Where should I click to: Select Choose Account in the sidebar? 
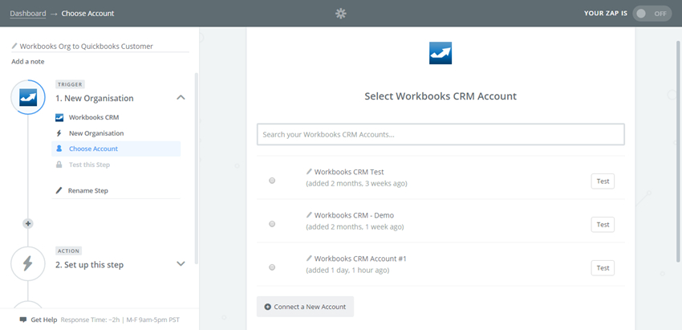pos(116,149)
